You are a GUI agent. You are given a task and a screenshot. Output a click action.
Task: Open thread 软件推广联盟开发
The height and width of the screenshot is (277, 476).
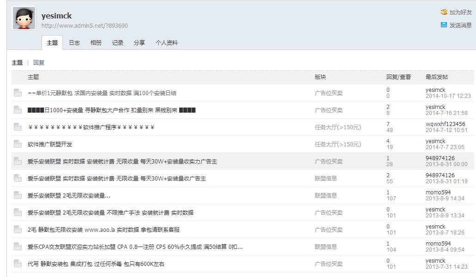[50, 144]
